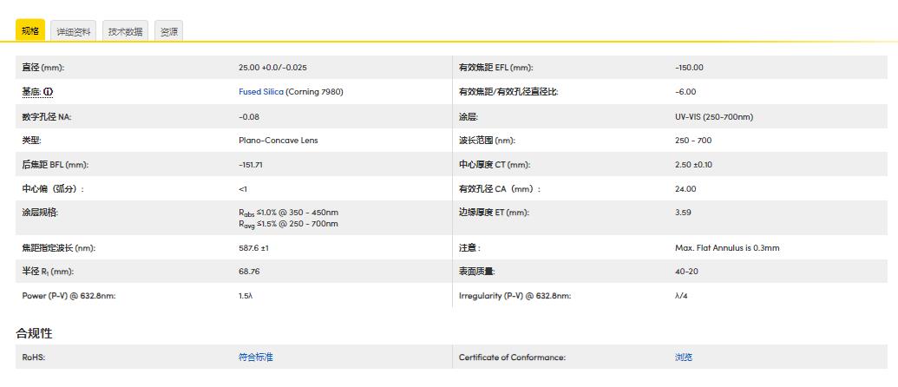Image resolution: width=898 pixels, height=387 pixels.
Task: Click the wavelength range value 250 - 700
Action: point(693,141)
